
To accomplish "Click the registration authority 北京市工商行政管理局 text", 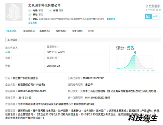I will coord(93,91).
